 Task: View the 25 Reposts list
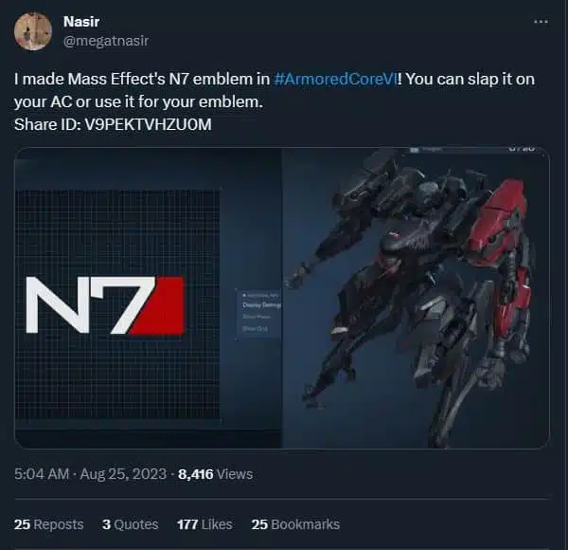point(49,524)
